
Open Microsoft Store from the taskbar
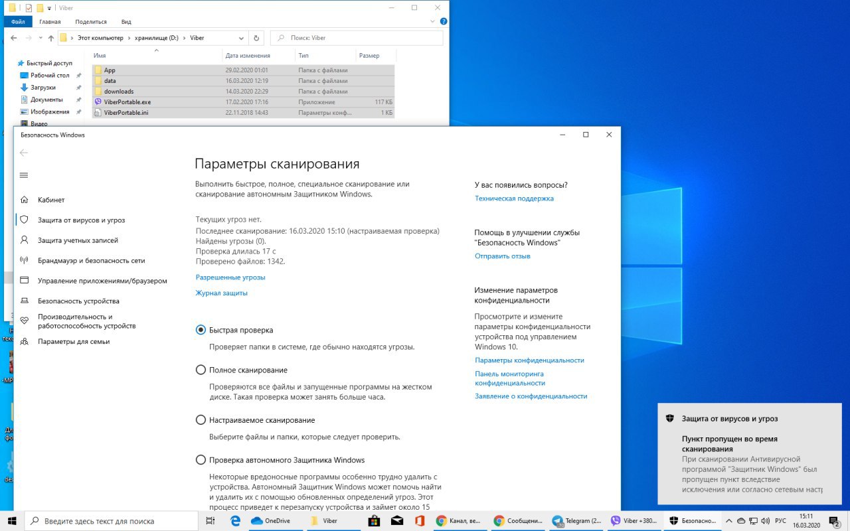click(373, 521)
